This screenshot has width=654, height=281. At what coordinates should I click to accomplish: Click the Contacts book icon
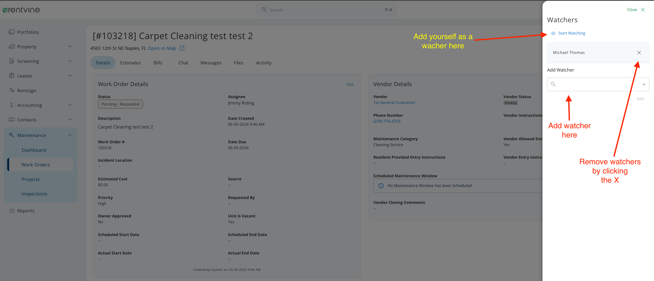coord(12,119)
